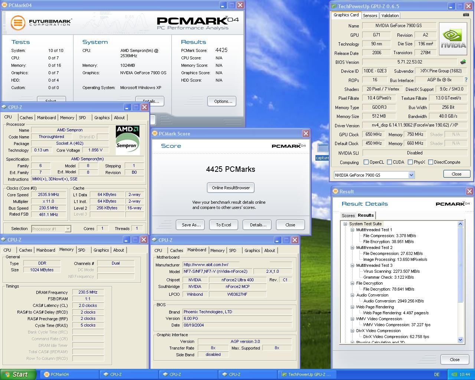The width and height of the screenshot is (475, 380).
Task: Click the CPU-Z Memory window title icon
Action: [x=3, y=240]
